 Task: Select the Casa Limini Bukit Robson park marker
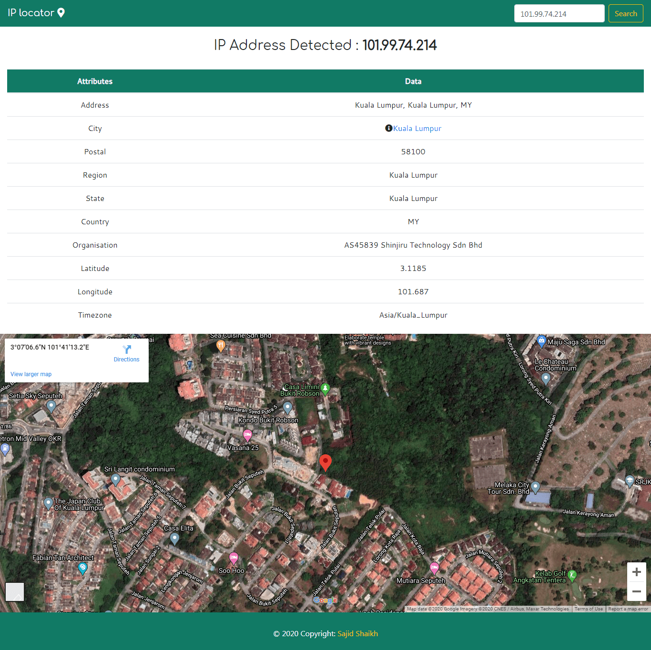coord(325,389)
